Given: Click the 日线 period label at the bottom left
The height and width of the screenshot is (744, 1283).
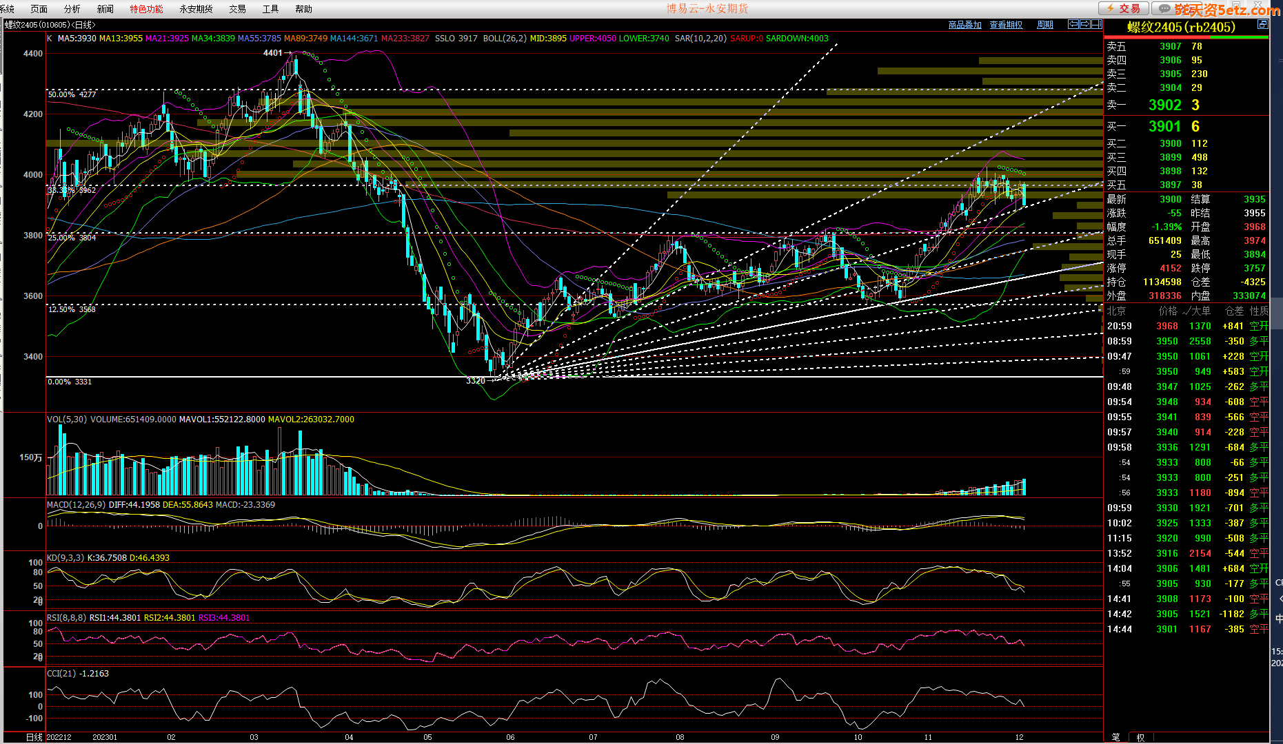Looking at the screenshot, I should [34, 737].
